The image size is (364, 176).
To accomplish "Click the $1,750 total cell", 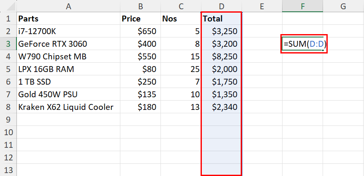I will [x=221, y=82].
